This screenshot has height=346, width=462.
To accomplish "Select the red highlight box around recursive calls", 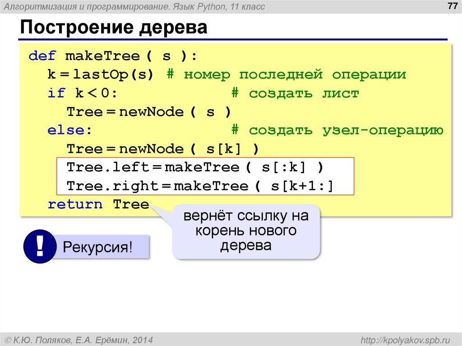I will pyautogui.click(x=205, y=176).
